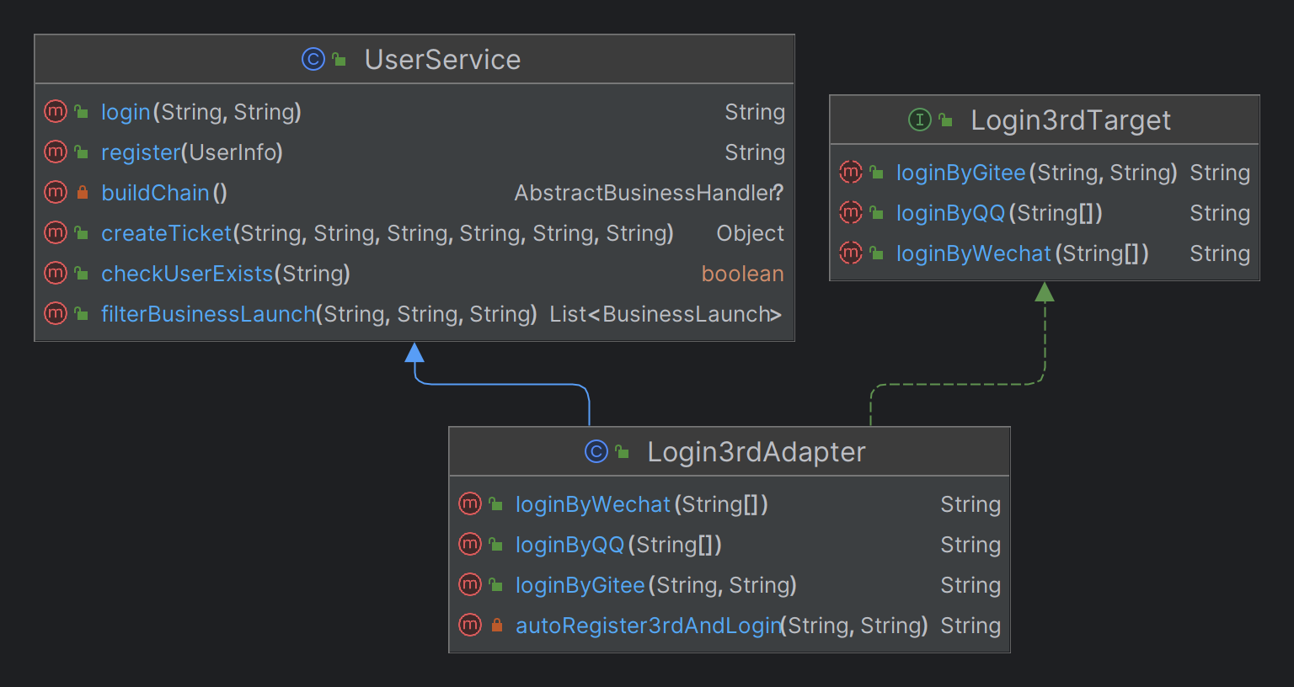Select the Login3rdTarget interface title

pyautogui.click(x=1070, y=120)
